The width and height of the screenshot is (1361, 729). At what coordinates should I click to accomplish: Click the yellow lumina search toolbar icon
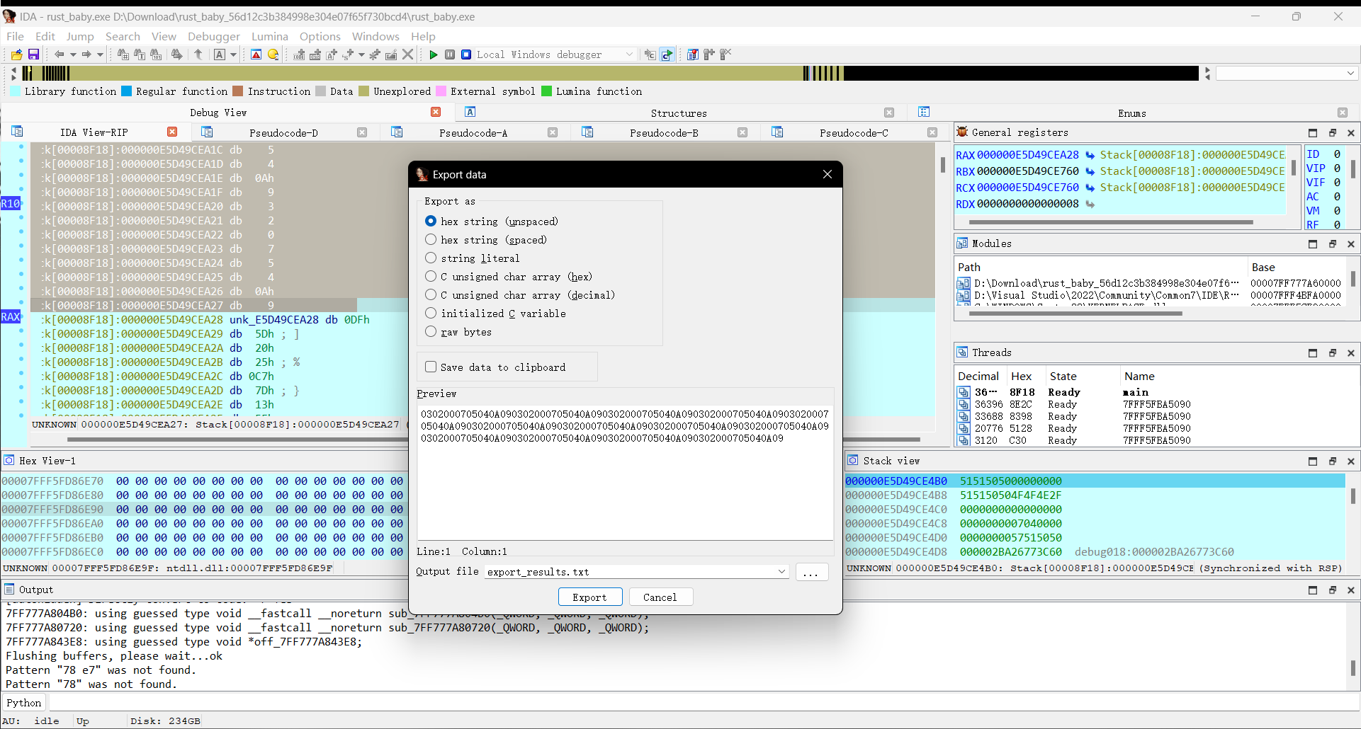click(273, 54)
